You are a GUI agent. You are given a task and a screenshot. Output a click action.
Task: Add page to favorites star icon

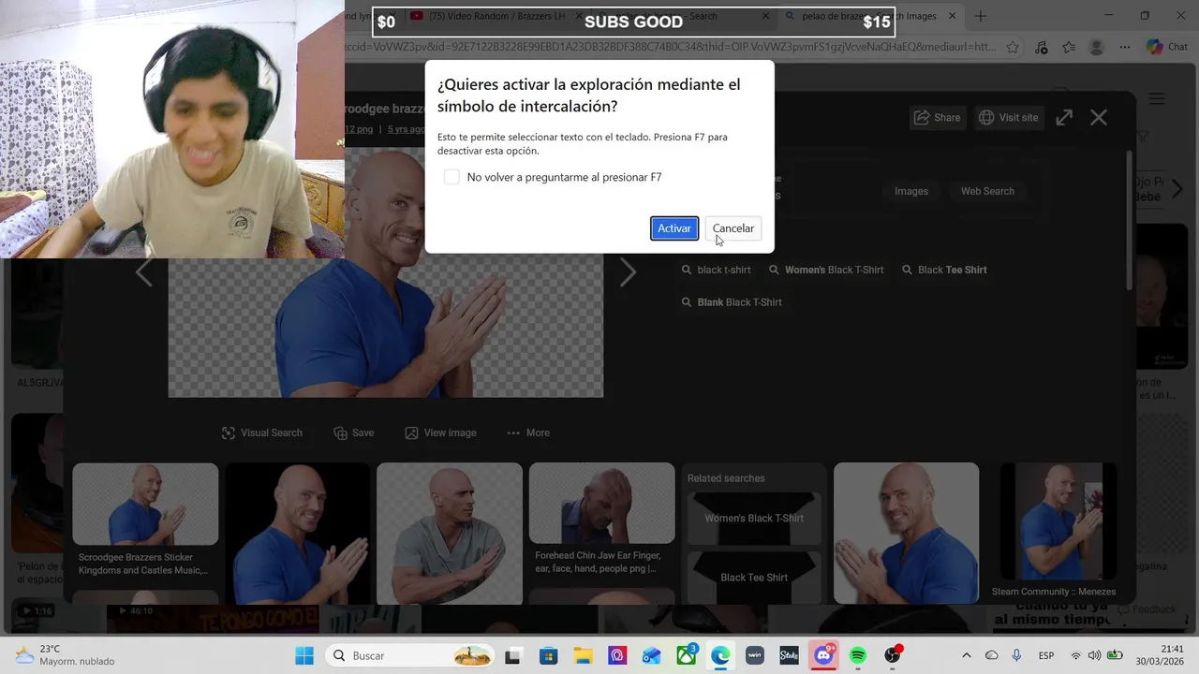point(1013,47)
